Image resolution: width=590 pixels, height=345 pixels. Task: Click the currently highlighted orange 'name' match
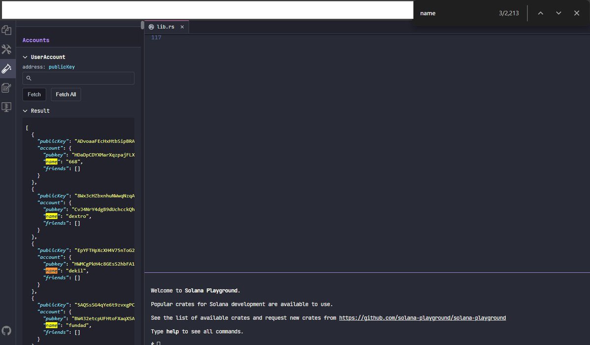coord(52,271)
